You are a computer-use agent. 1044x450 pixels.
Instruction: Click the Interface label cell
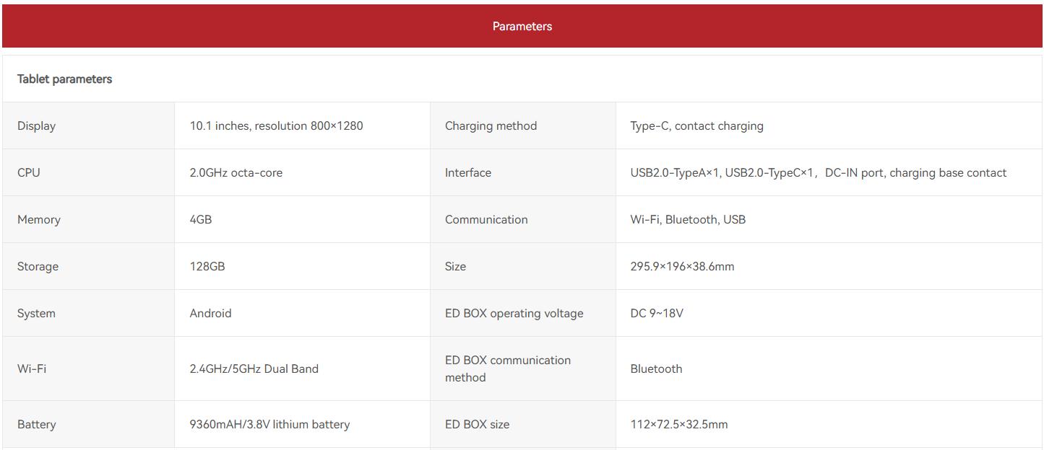point(468,173)
